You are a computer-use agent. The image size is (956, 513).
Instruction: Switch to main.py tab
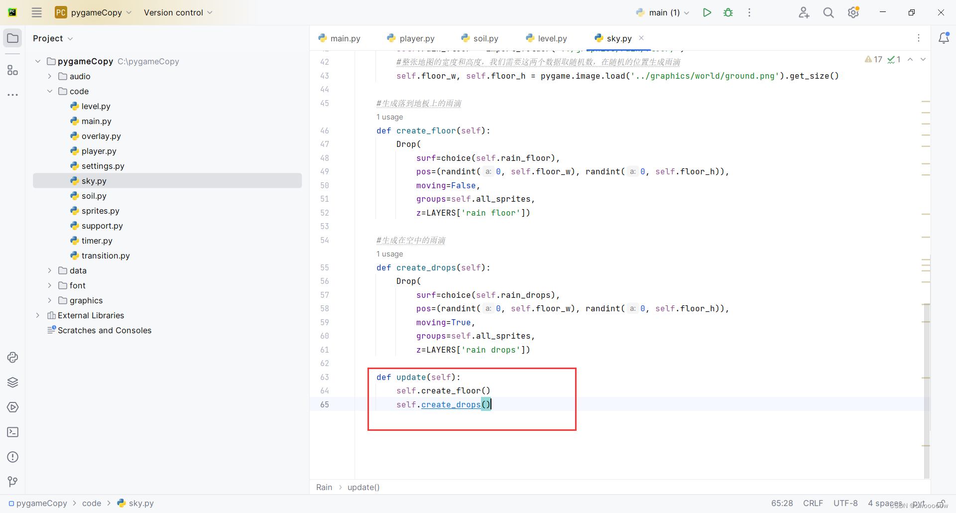[340, 38]
